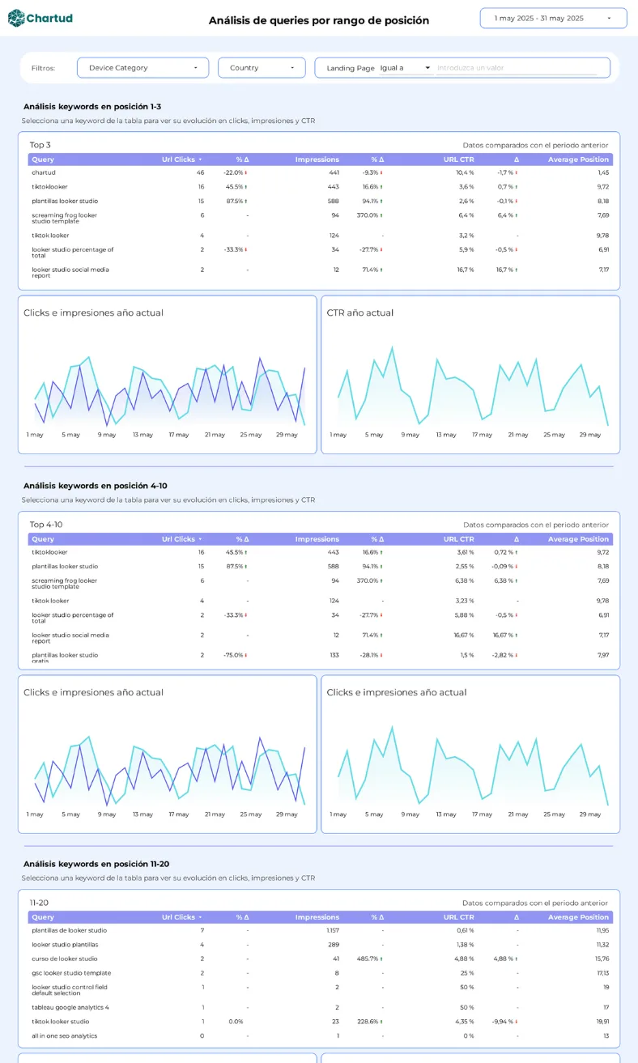The width and height of the screenshot is (638, 1063).
Task: Sort Top 3 table by Impressions header
Action: (317, 159)
